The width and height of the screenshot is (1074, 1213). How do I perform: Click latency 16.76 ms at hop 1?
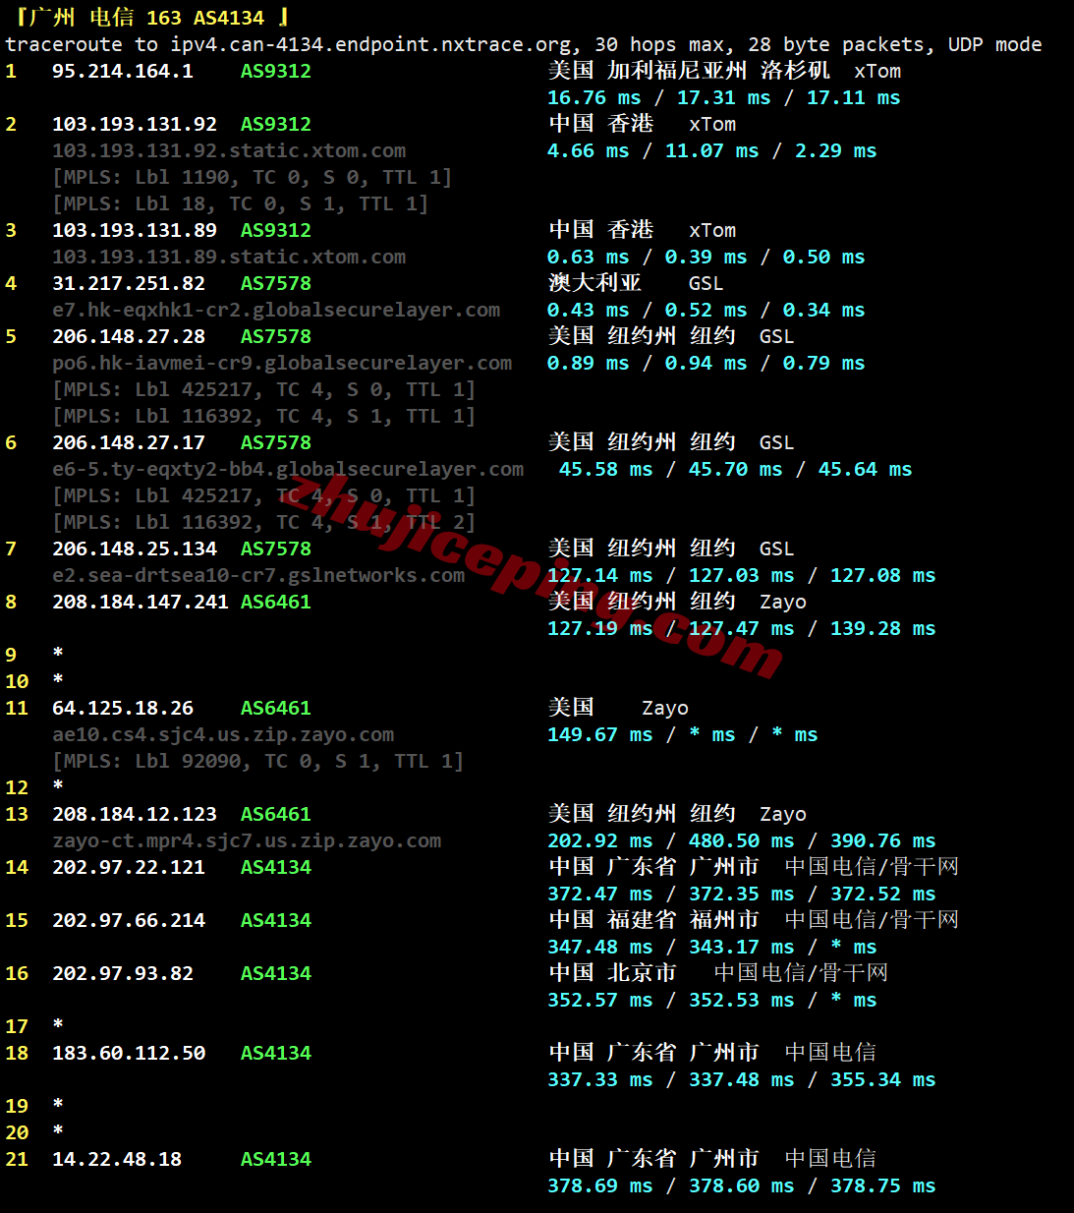tap(594, 97)
